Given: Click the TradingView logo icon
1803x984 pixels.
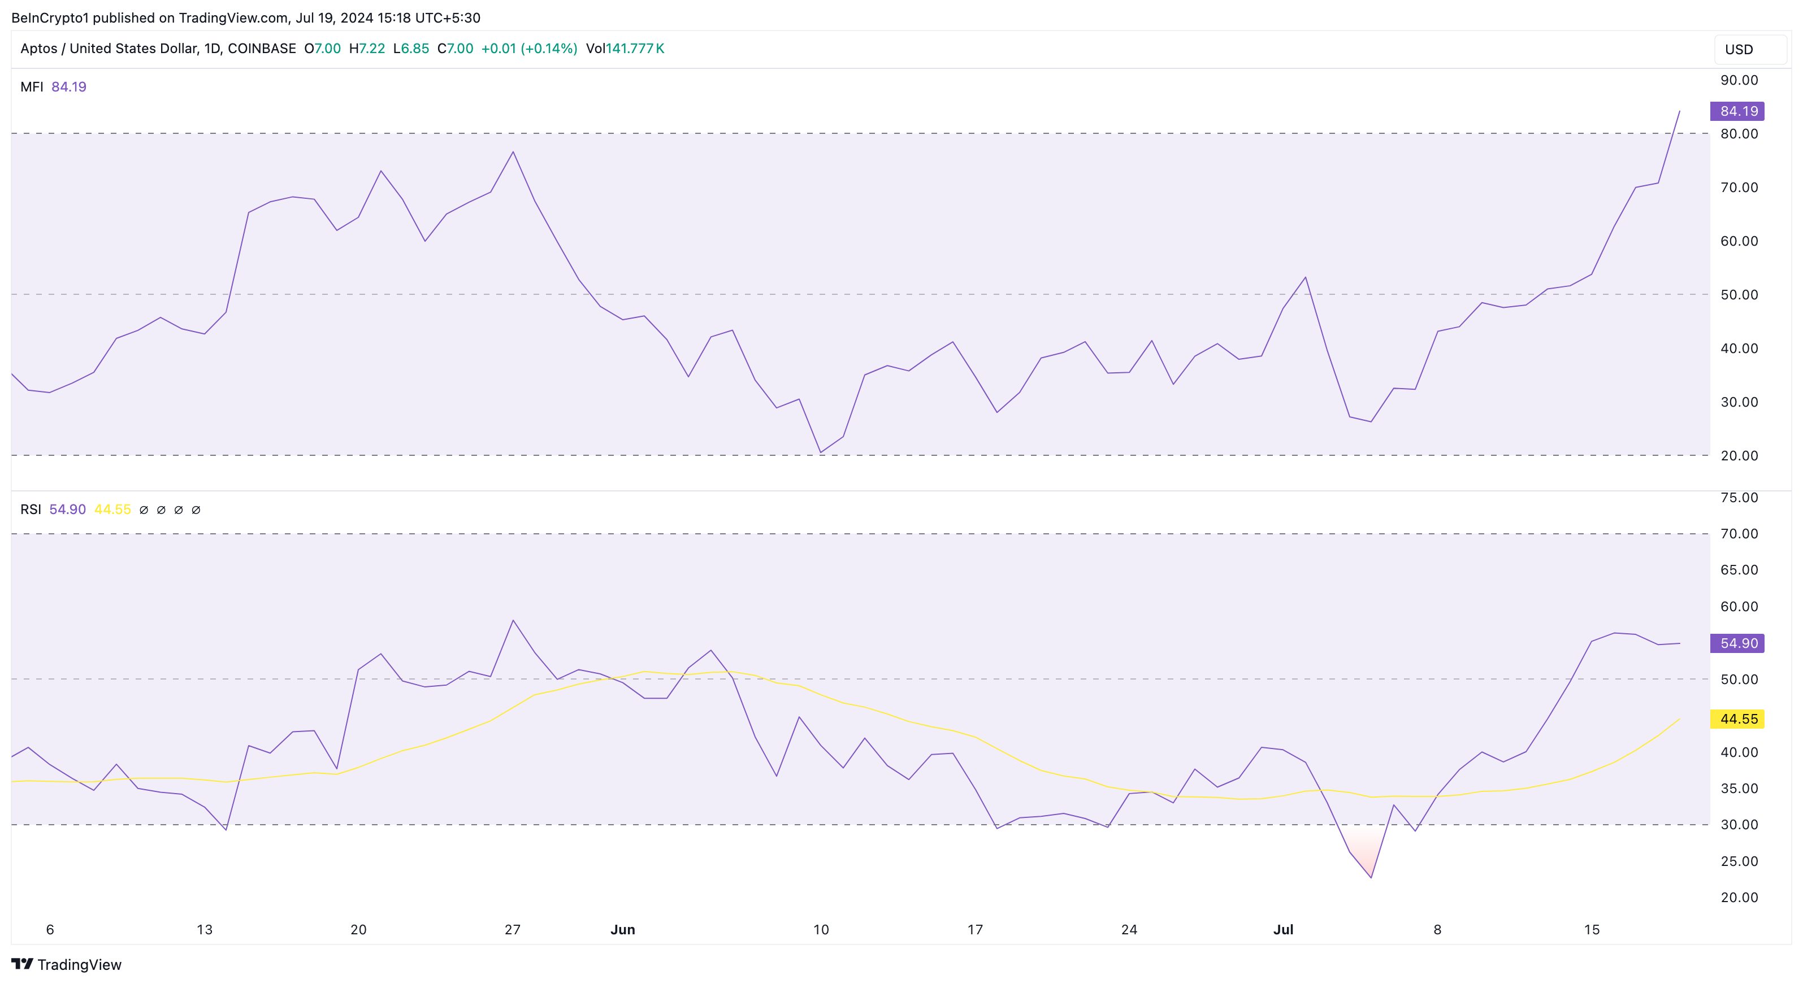Looking at the screenshot, I should coord(23,964).
